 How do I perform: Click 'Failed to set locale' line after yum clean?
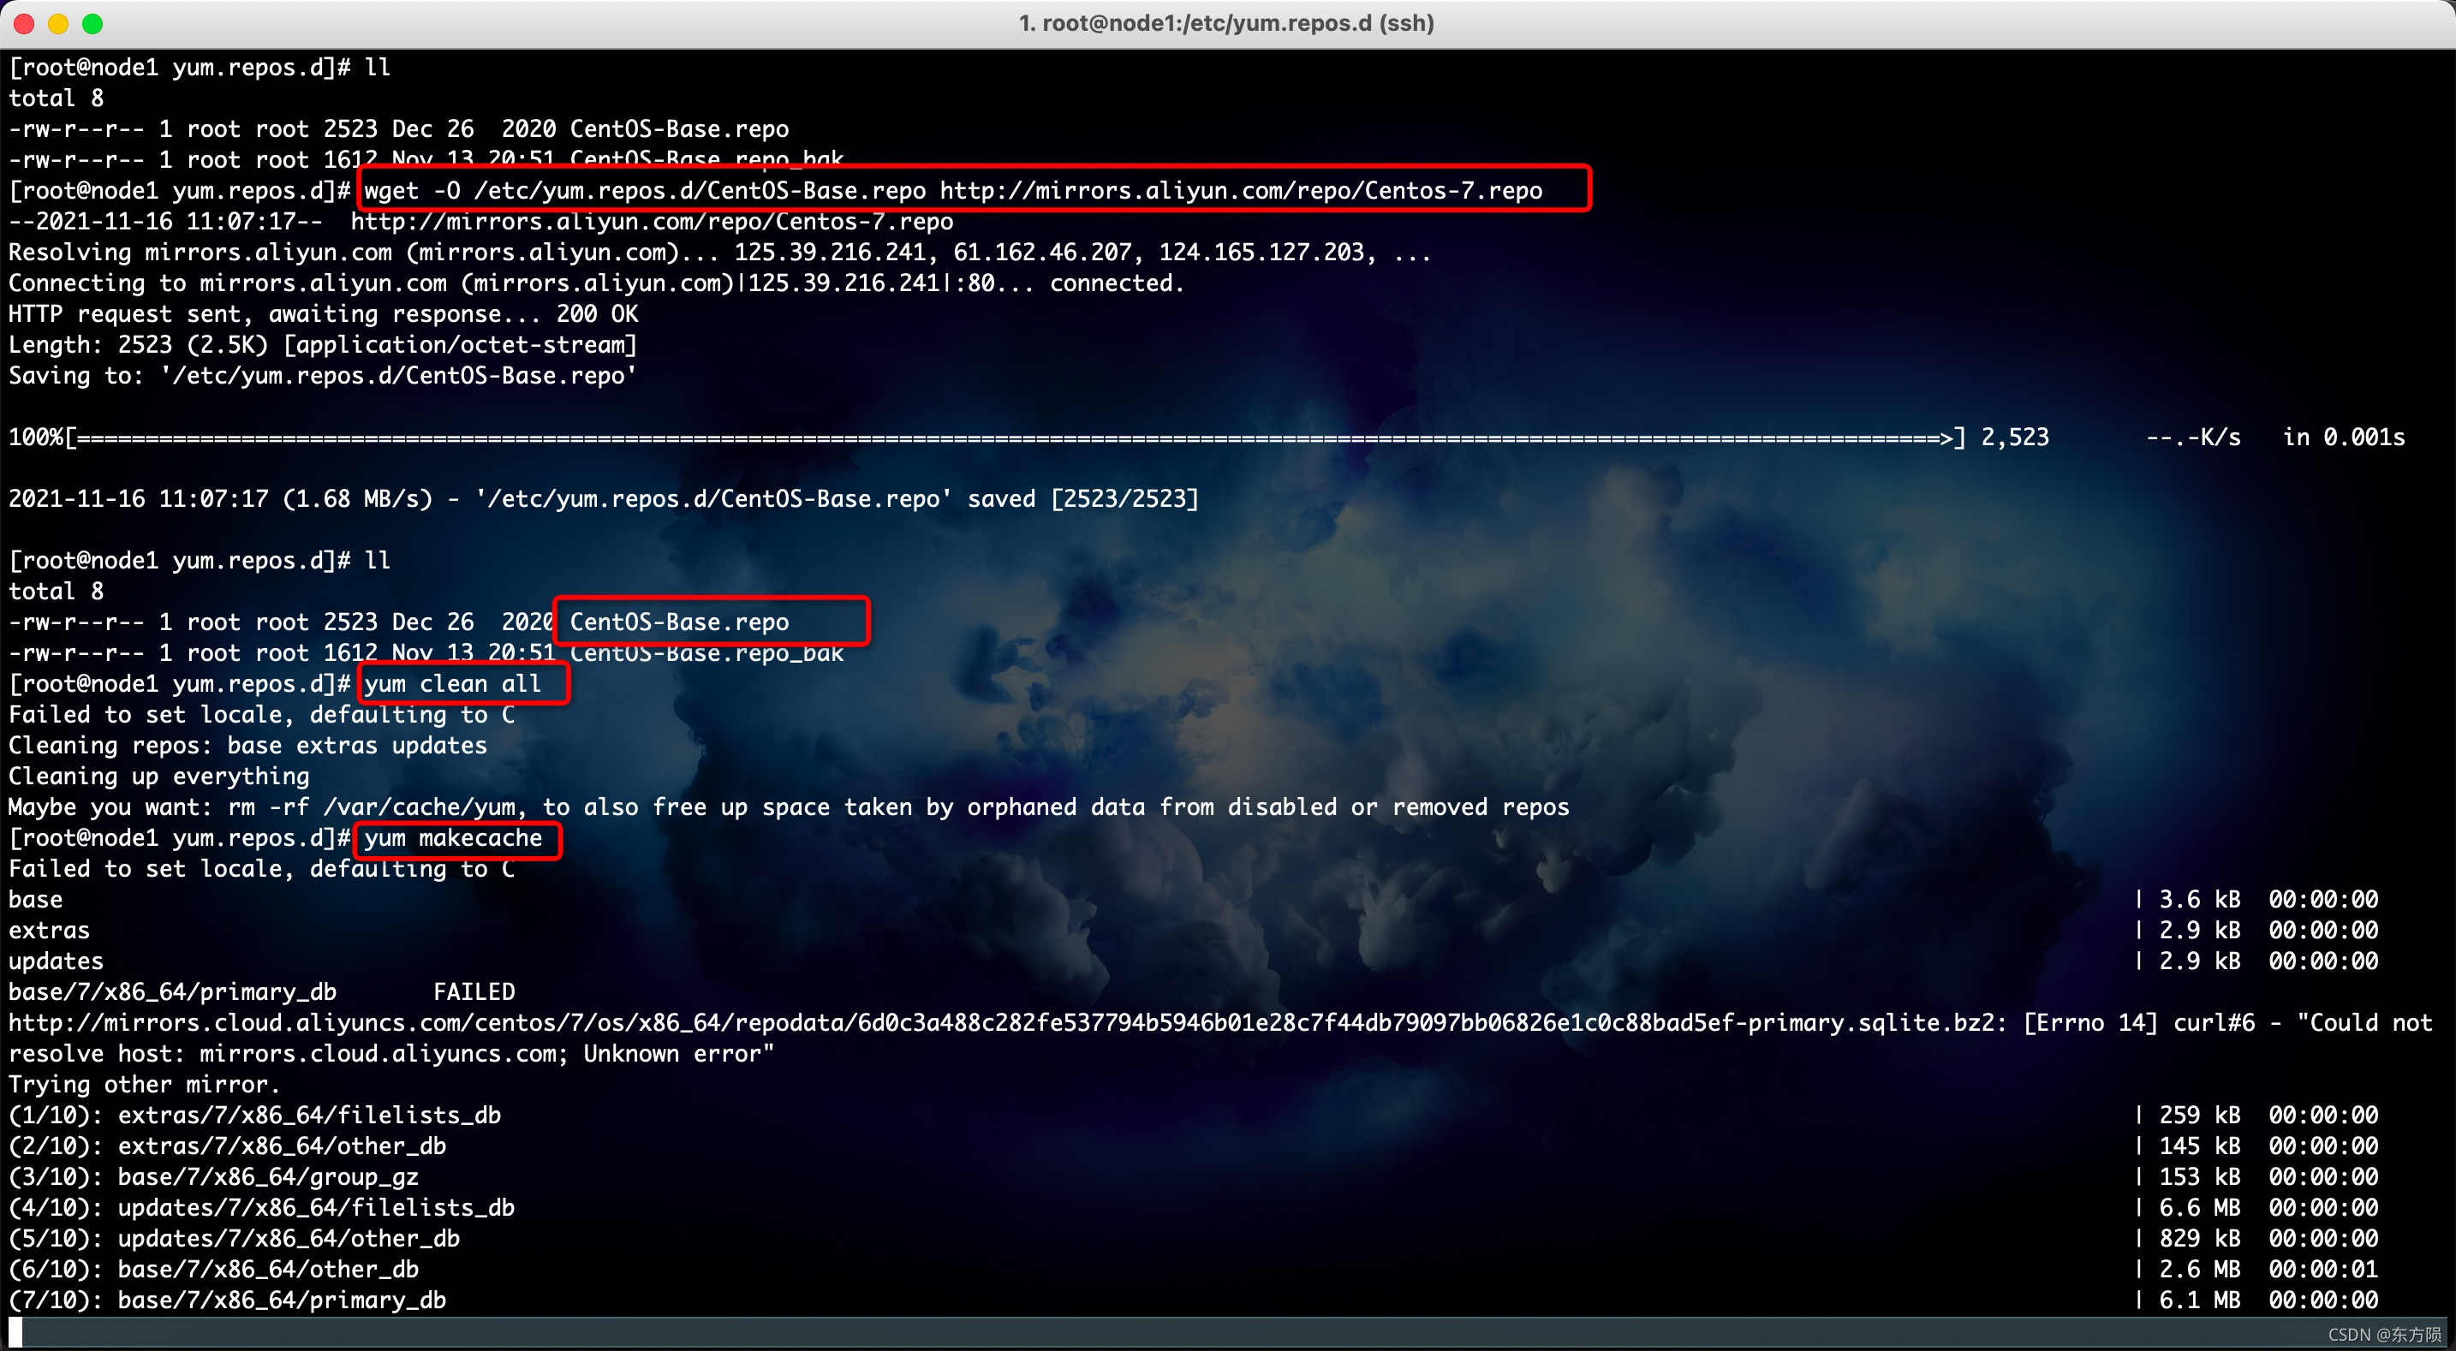click(262, 714)
